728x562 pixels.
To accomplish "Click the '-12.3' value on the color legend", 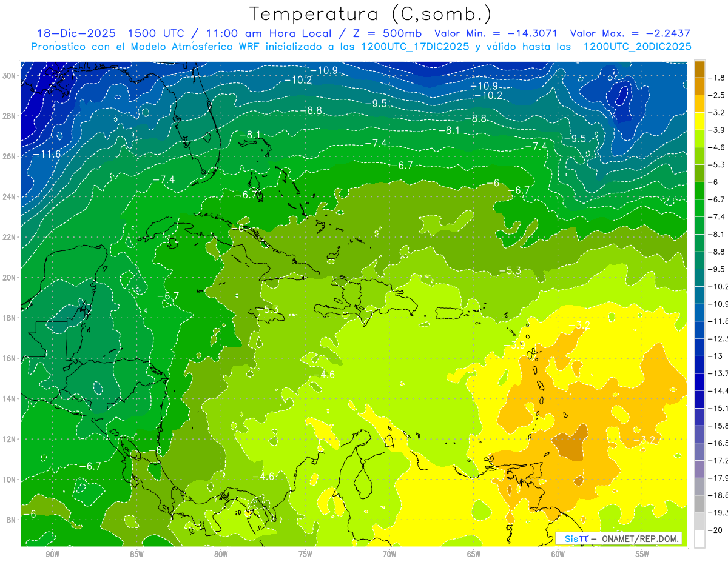I will pyautogui.click(x=720, y=339).
